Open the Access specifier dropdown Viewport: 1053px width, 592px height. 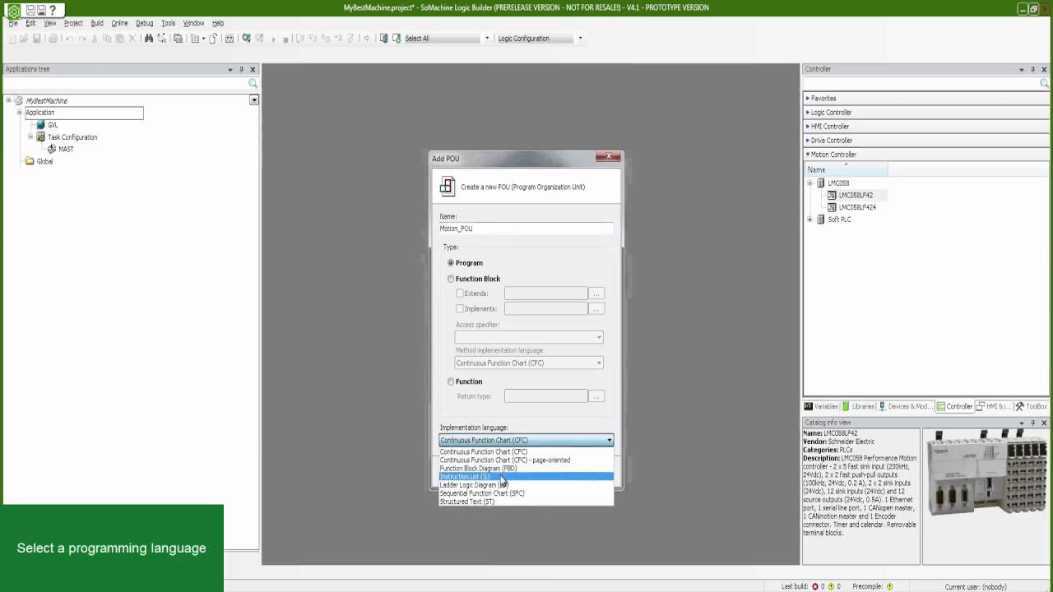[x=599, y=337]
